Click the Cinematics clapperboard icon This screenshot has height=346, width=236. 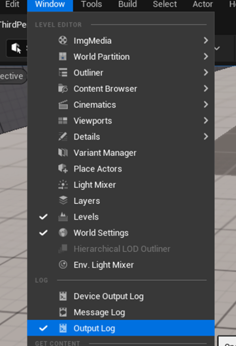coord(63,104)
